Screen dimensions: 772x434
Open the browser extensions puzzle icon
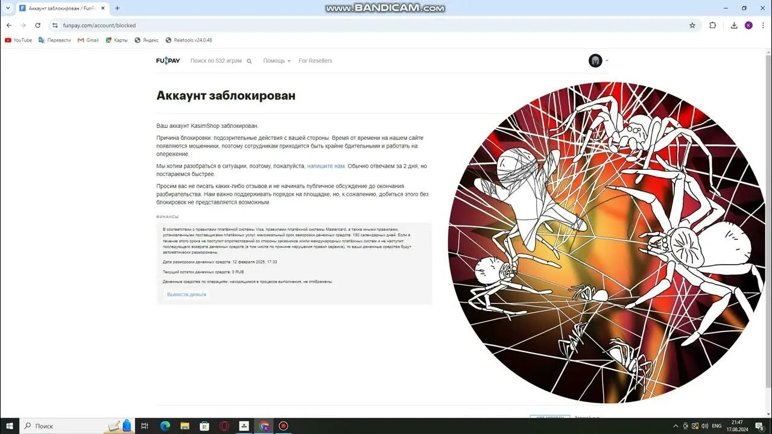click(712, 25)
